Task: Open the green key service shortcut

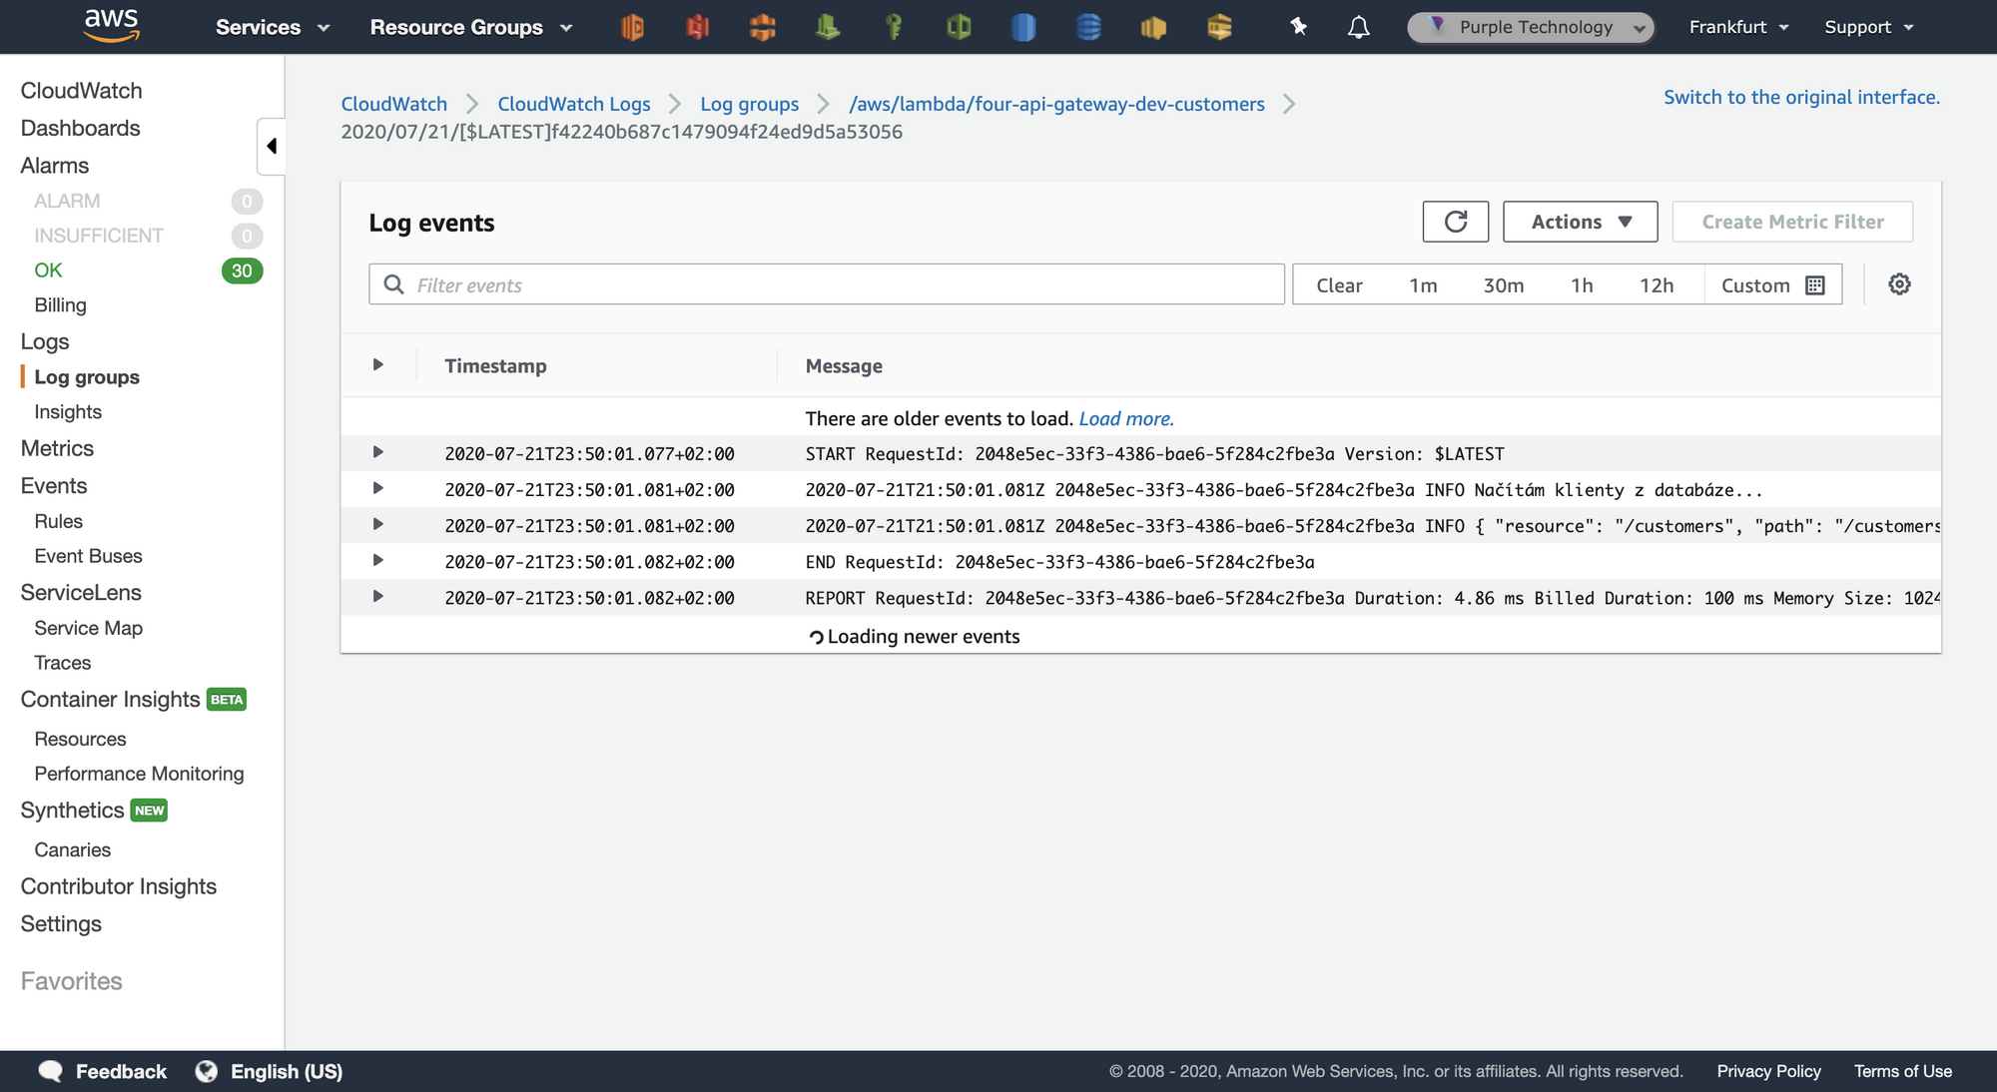Action: point(894,27)
